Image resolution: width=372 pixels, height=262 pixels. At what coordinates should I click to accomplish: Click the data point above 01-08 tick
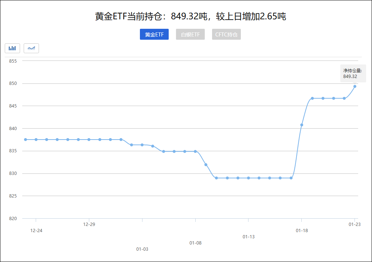click(x=195, y=151)
